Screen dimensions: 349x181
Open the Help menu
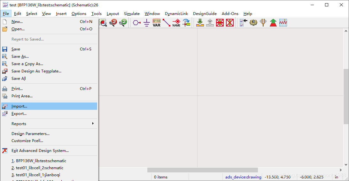point(248,14)
